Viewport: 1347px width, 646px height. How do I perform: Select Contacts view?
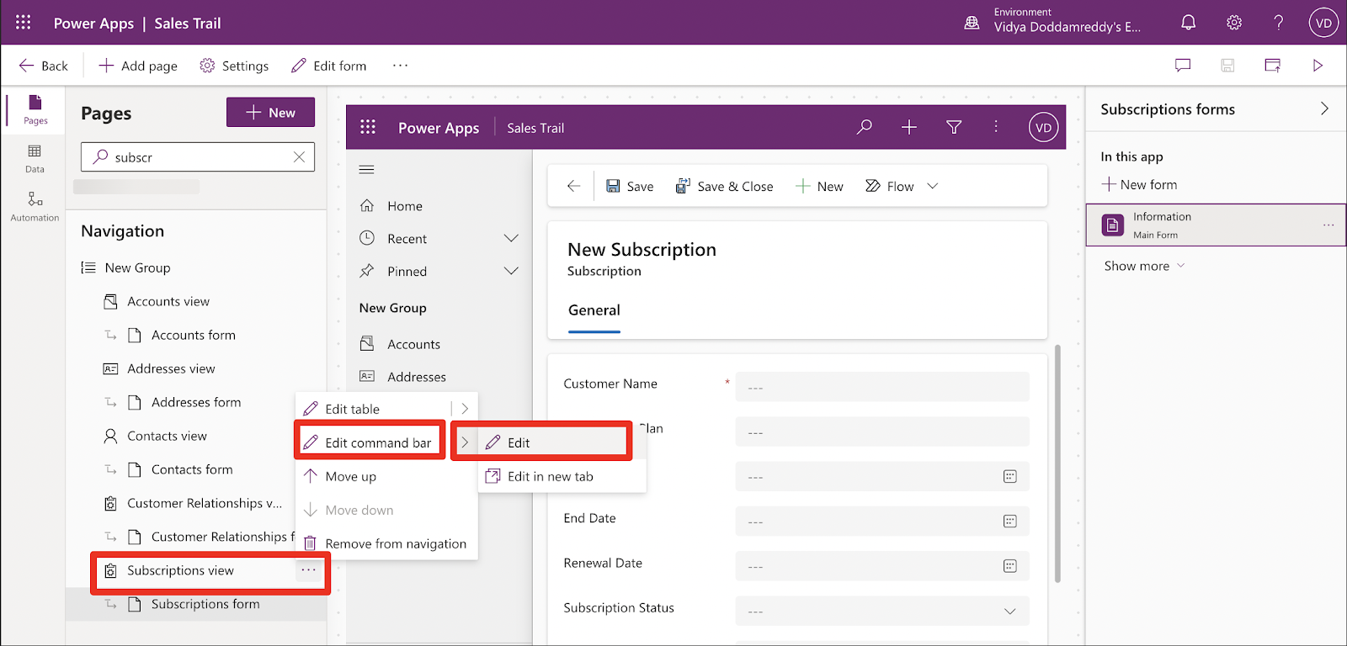[x=167, y=436]
